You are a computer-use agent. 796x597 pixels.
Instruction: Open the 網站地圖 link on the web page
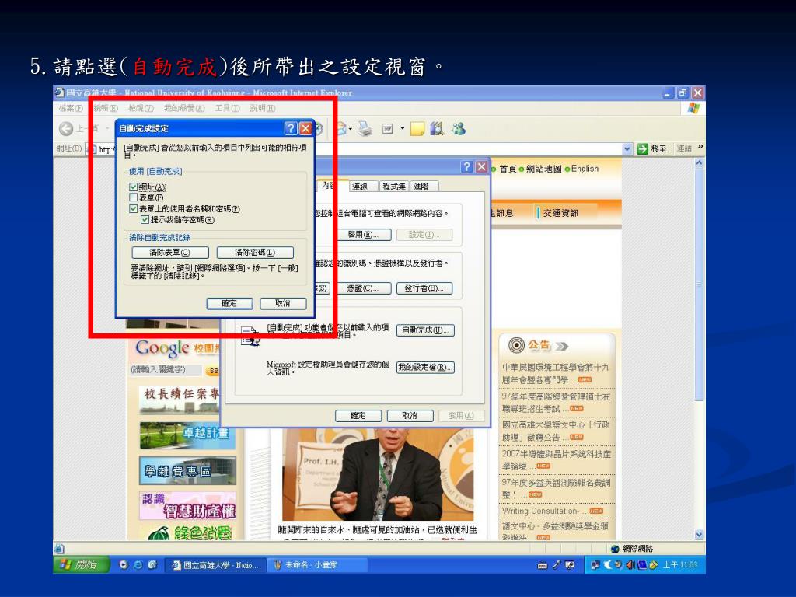coord(543,169)
